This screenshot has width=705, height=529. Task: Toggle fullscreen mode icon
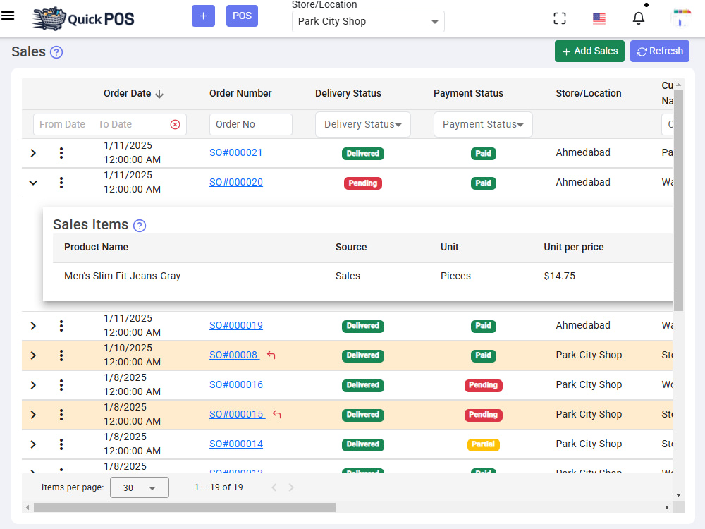pos(559,18)
